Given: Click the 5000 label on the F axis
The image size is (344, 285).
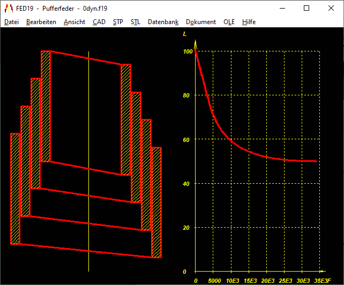Looking at the screenshot, I should pos(214,280).
